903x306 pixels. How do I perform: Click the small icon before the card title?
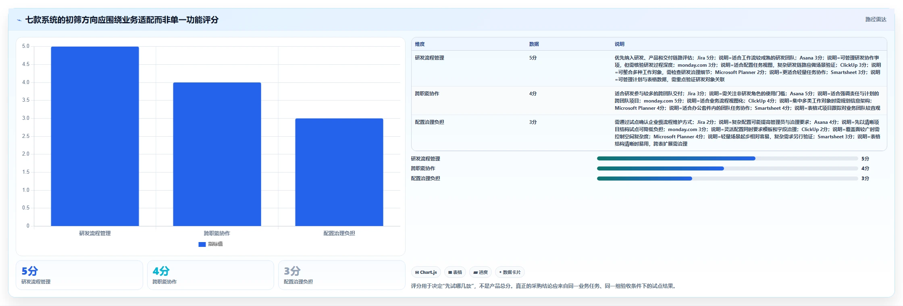coord(19,20)
